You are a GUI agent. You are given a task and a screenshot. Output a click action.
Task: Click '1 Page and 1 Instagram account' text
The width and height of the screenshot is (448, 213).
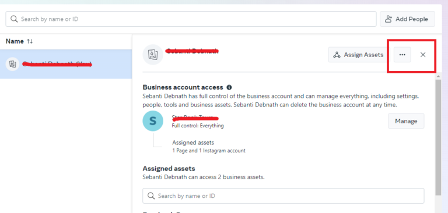pos(209,151)
